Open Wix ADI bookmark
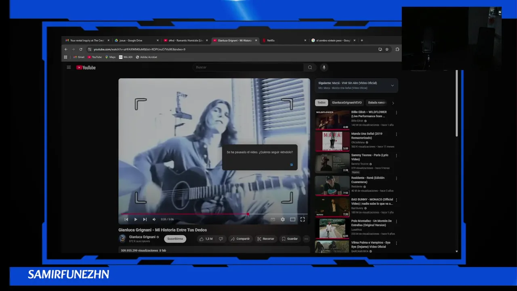The width and height of the screenshot is (517, 291). tap(126, 57)
